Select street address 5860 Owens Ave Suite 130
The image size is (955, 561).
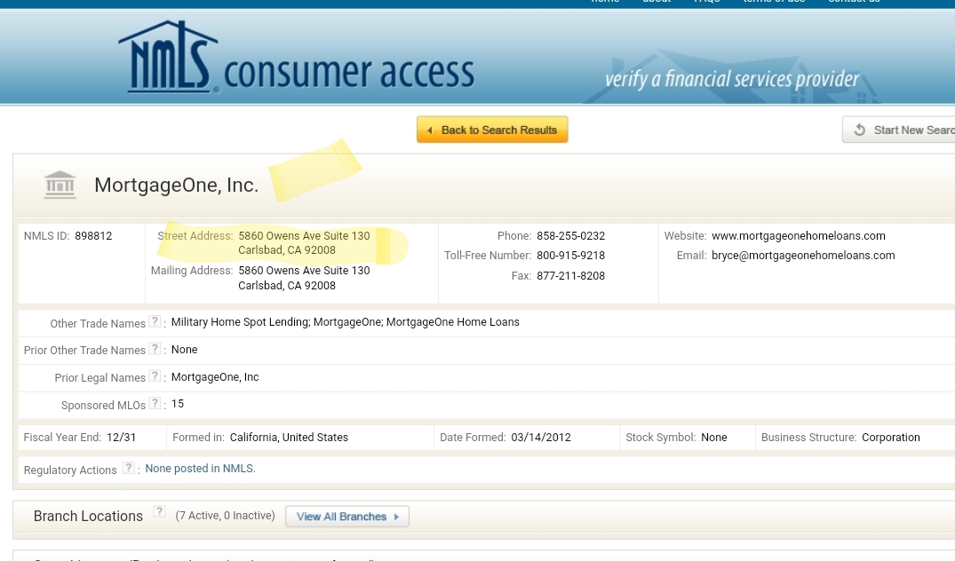pyautogui.click(x=304, y=236)
